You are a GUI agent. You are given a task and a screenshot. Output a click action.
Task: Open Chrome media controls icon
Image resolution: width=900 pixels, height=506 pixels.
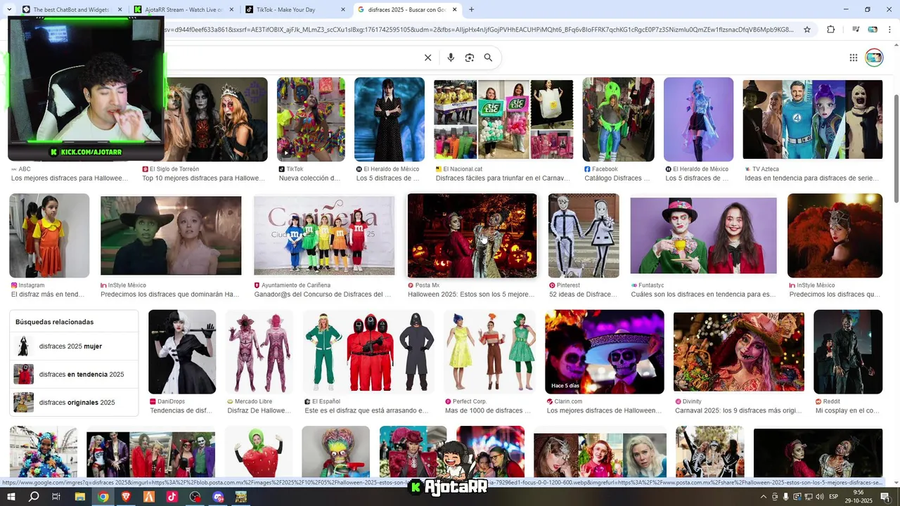coord(856,30)
